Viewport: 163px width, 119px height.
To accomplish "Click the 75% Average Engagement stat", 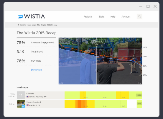I will [x=35, y=42].
